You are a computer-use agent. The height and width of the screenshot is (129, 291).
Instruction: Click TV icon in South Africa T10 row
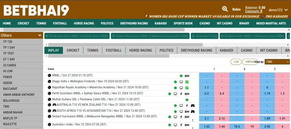(x=181, y=112)
